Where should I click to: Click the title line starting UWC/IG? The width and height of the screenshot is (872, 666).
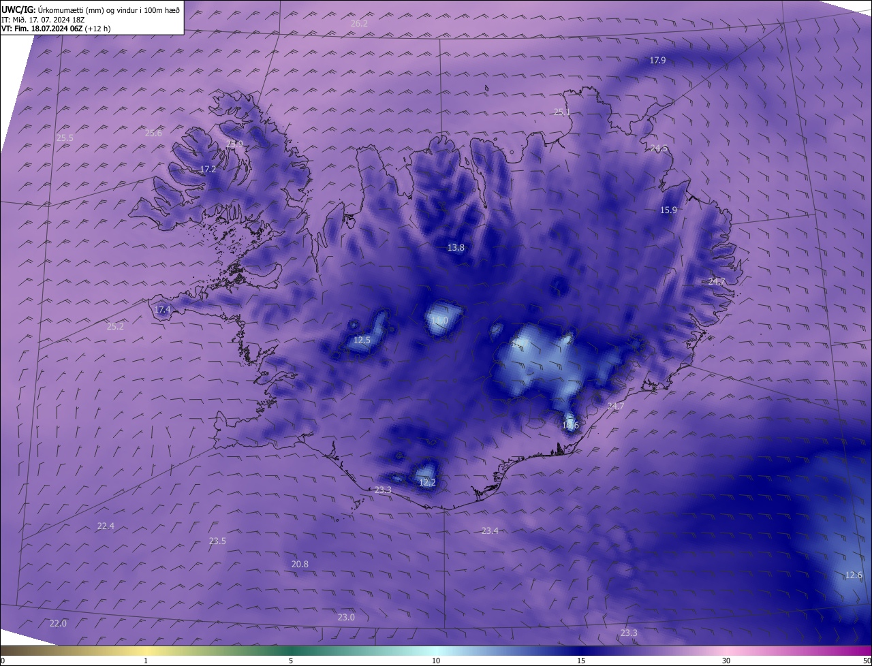91,9
